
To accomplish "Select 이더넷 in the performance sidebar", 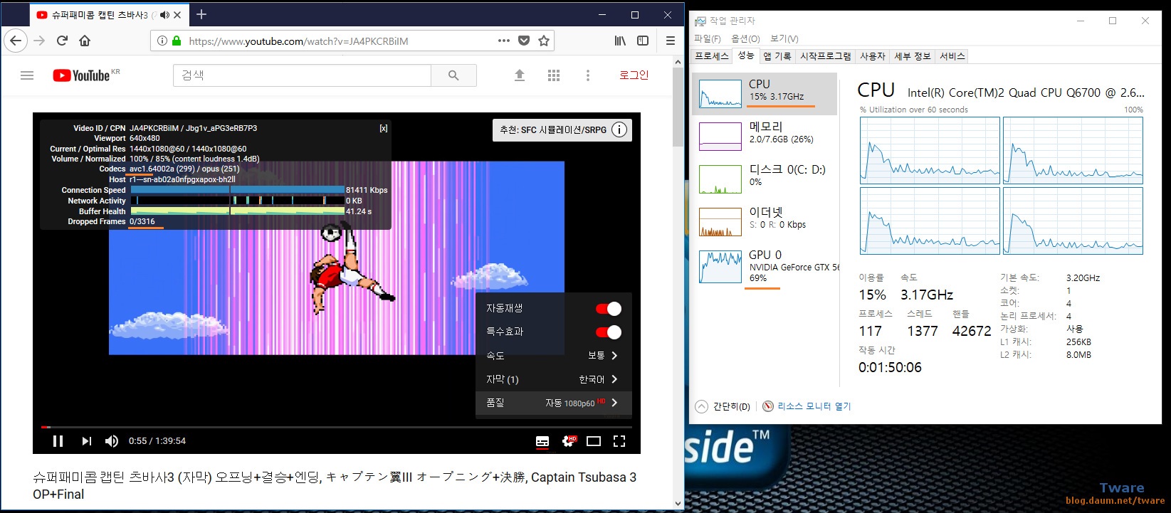I will 765,221.
